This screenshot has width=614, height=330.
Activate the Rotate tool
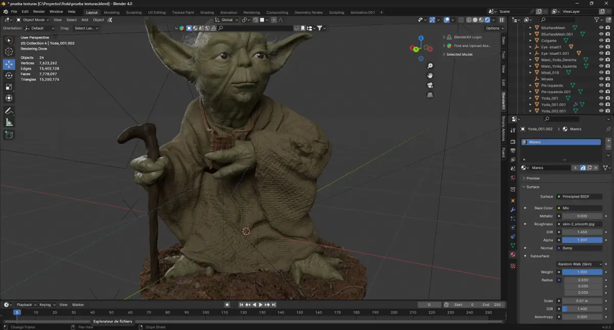pyautogui.click(x=9, y=76)
